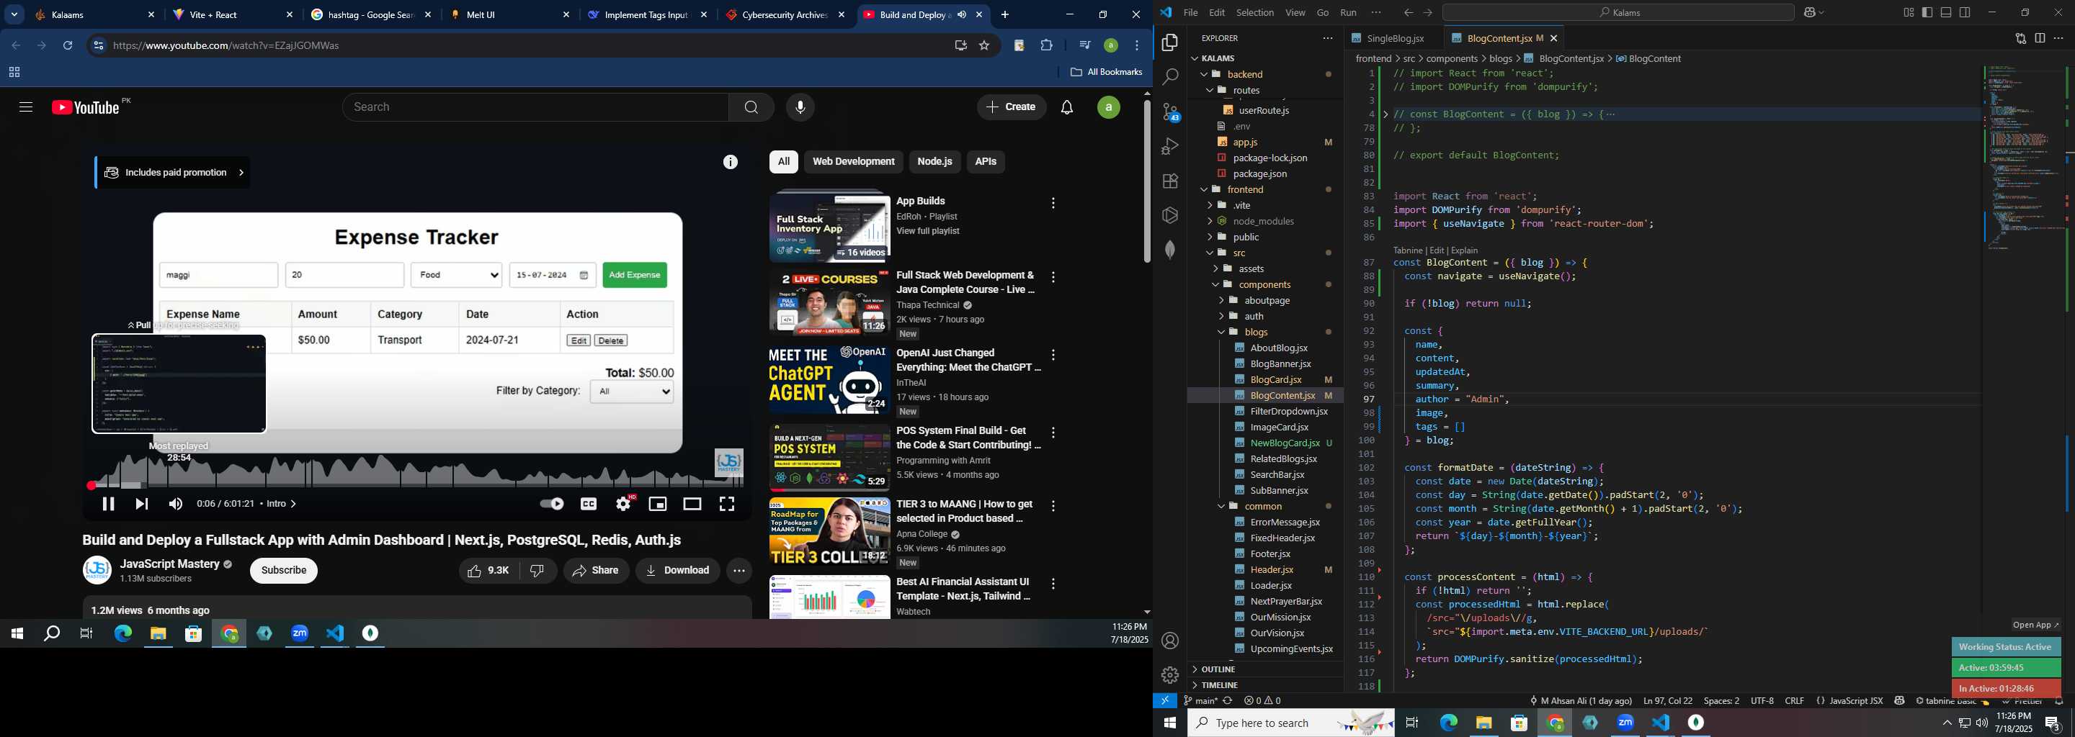Select Web Development filter chip
The image size is (2075, 737).
853,162
